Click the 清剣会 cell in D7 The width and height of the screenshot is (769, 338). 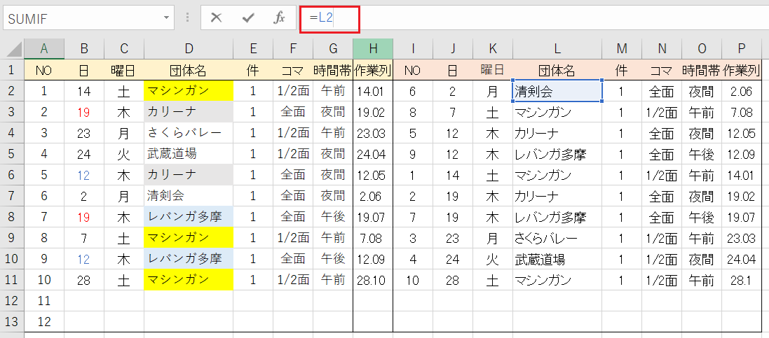[x=189, y=196]
